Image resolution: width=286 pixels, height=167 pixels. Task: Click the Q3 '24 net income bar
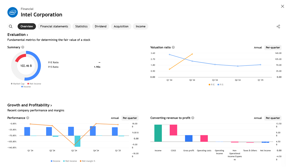tap(77, 141)
